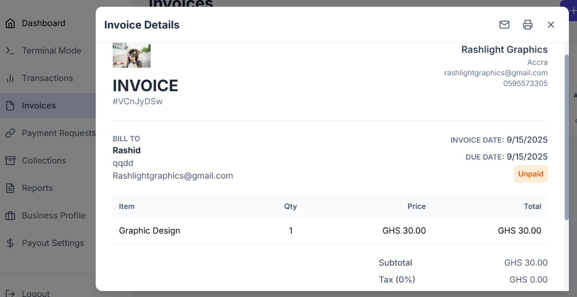The image size is (577, 297).
Task: Click the rashlightgraphics@gmail.com sender email
Action: tap(496, 73)
